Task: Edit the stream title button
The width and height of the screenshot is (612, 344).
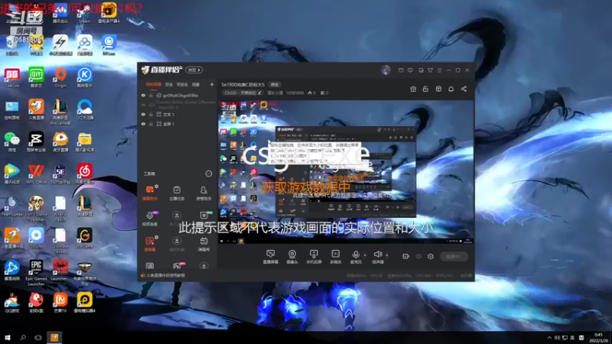Action: [x=275, y=85]
